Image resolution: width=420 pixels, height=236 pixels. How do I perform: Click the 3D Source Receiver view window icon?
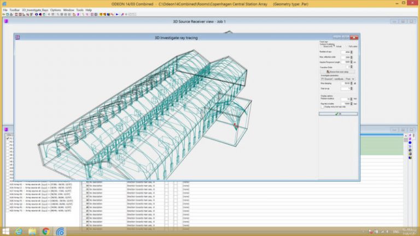(x=6, y=22)
